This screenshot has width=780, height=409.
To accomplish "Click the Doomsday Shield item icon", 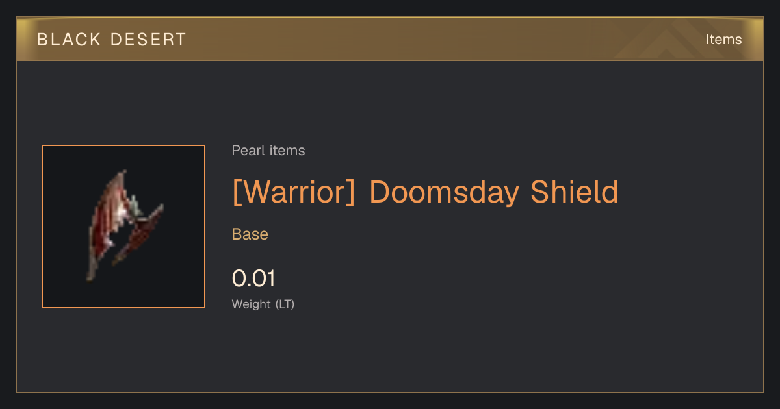I will tap(123, 227).
